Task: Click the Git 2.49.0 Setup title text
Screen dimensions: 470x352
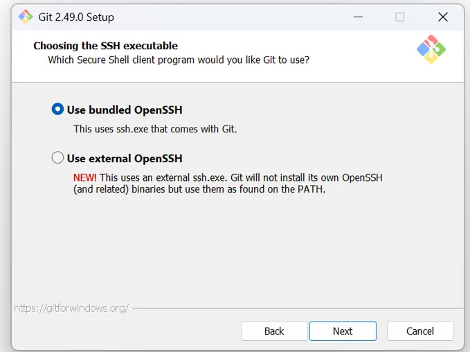Action: pyautogui.click(x=76, y=17)
